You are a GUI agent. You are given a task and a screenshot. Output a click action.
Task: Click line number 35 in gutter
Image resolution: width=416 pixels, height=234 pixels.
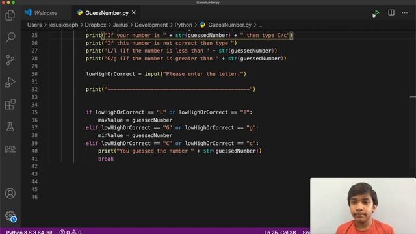[34, 112]
